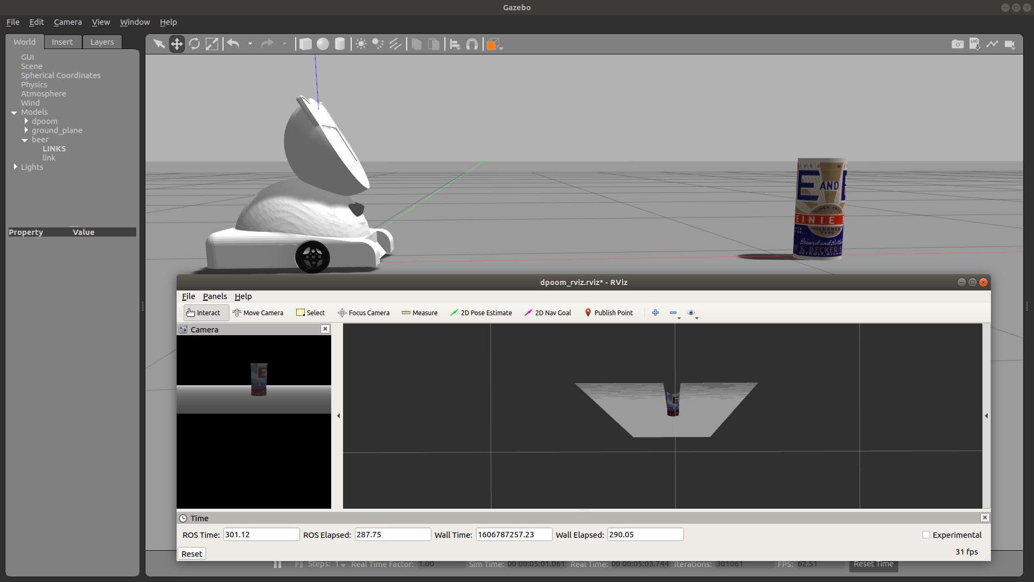
Task: Open Gazebo Help menu
Action: (x=168, y=22)
